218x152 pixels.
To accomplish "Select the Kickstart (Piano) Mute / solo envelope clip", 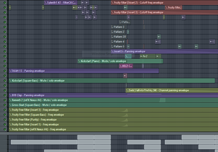I will tap(120, 61).
